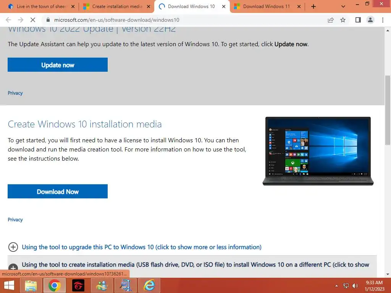The image size is (391, 293).
Task: Click the browser forward arrow
Action: tap(21, 20)
